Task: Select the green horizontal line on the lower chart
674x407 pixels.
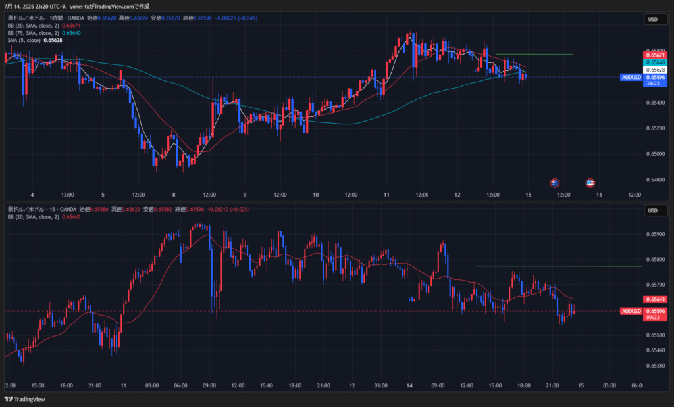Action: click(x=558, y=266)
